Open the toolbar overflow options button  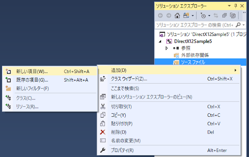tap(244, 13)
